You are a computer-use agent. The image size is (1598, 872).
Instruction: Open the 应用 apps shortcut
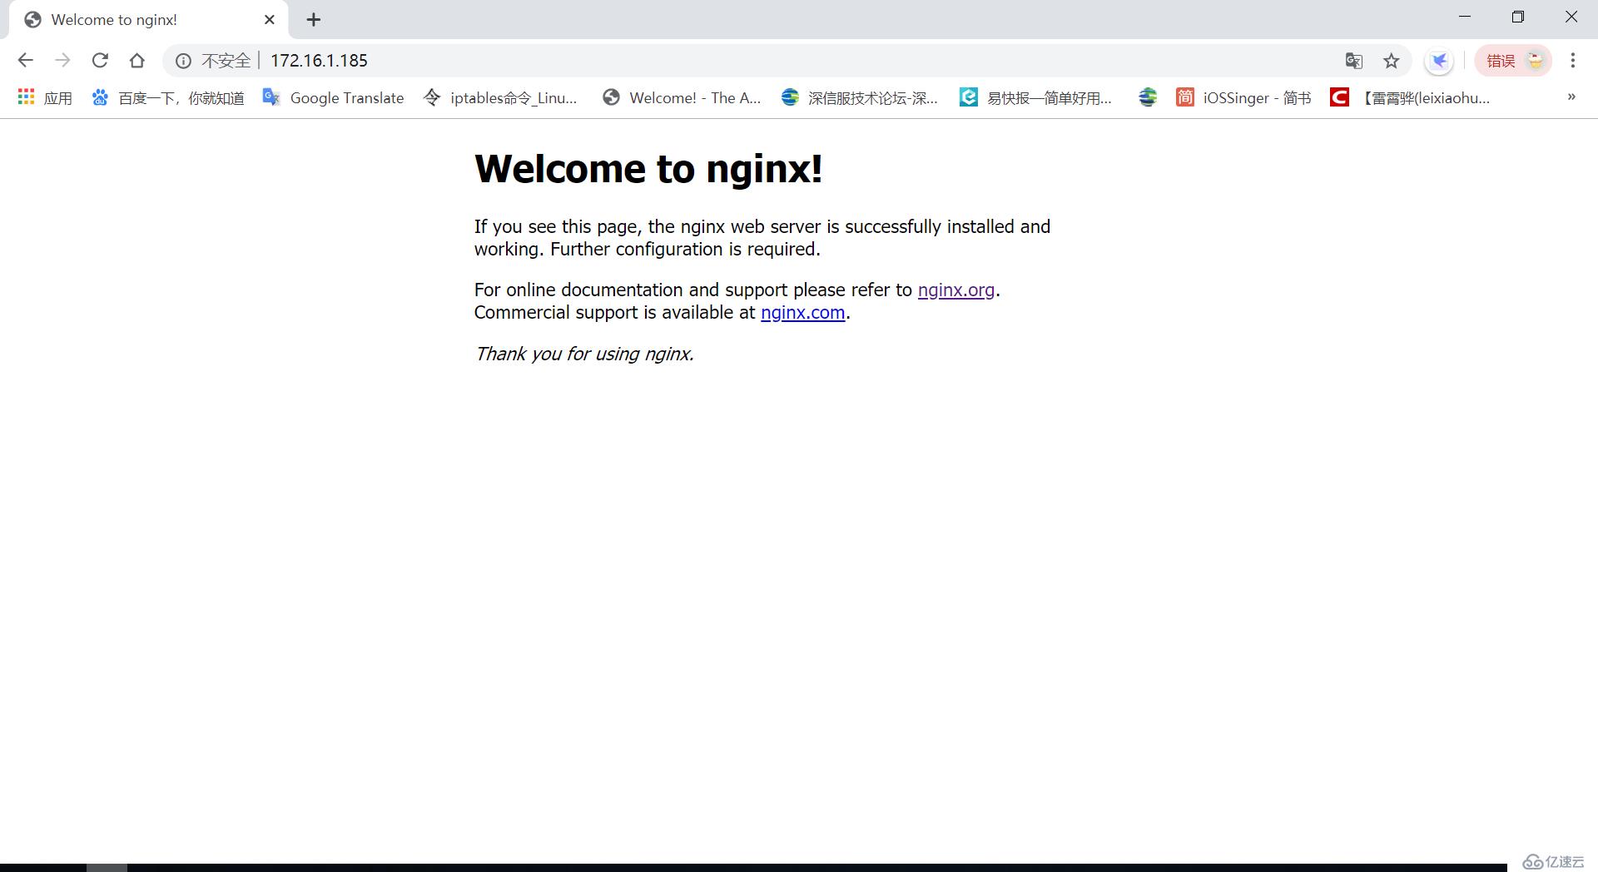click(x=45, y=97)
